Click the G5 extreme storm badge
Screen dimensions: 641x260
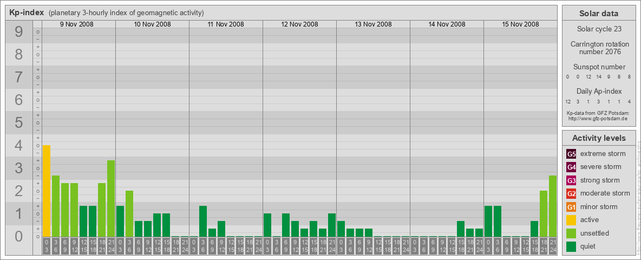[571, 154]
